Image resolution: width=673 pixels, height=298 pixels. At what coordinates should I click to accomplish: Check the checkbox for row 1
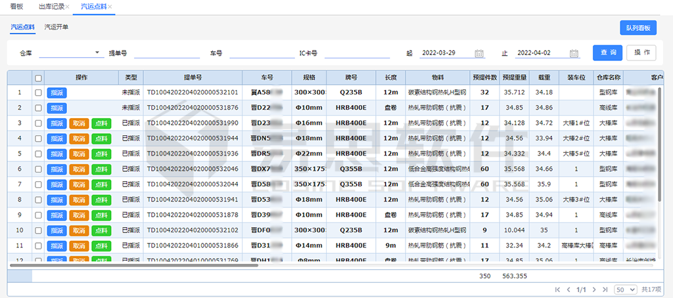click(38, 93)
